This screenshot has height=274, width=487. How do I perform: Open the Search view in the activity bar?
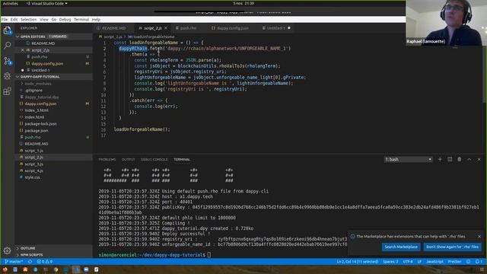coord(7,46)
